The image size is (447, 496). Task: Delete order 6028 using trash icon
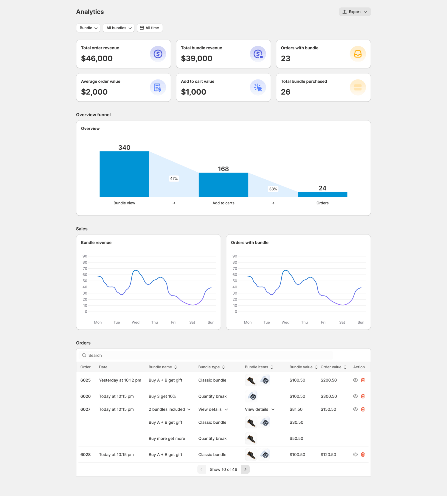(x=363, y=454)
